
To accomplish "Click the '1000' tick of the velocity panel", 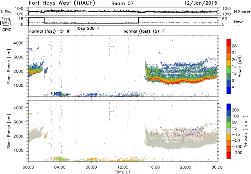I will pyautogui.click(x=19, y=150).
